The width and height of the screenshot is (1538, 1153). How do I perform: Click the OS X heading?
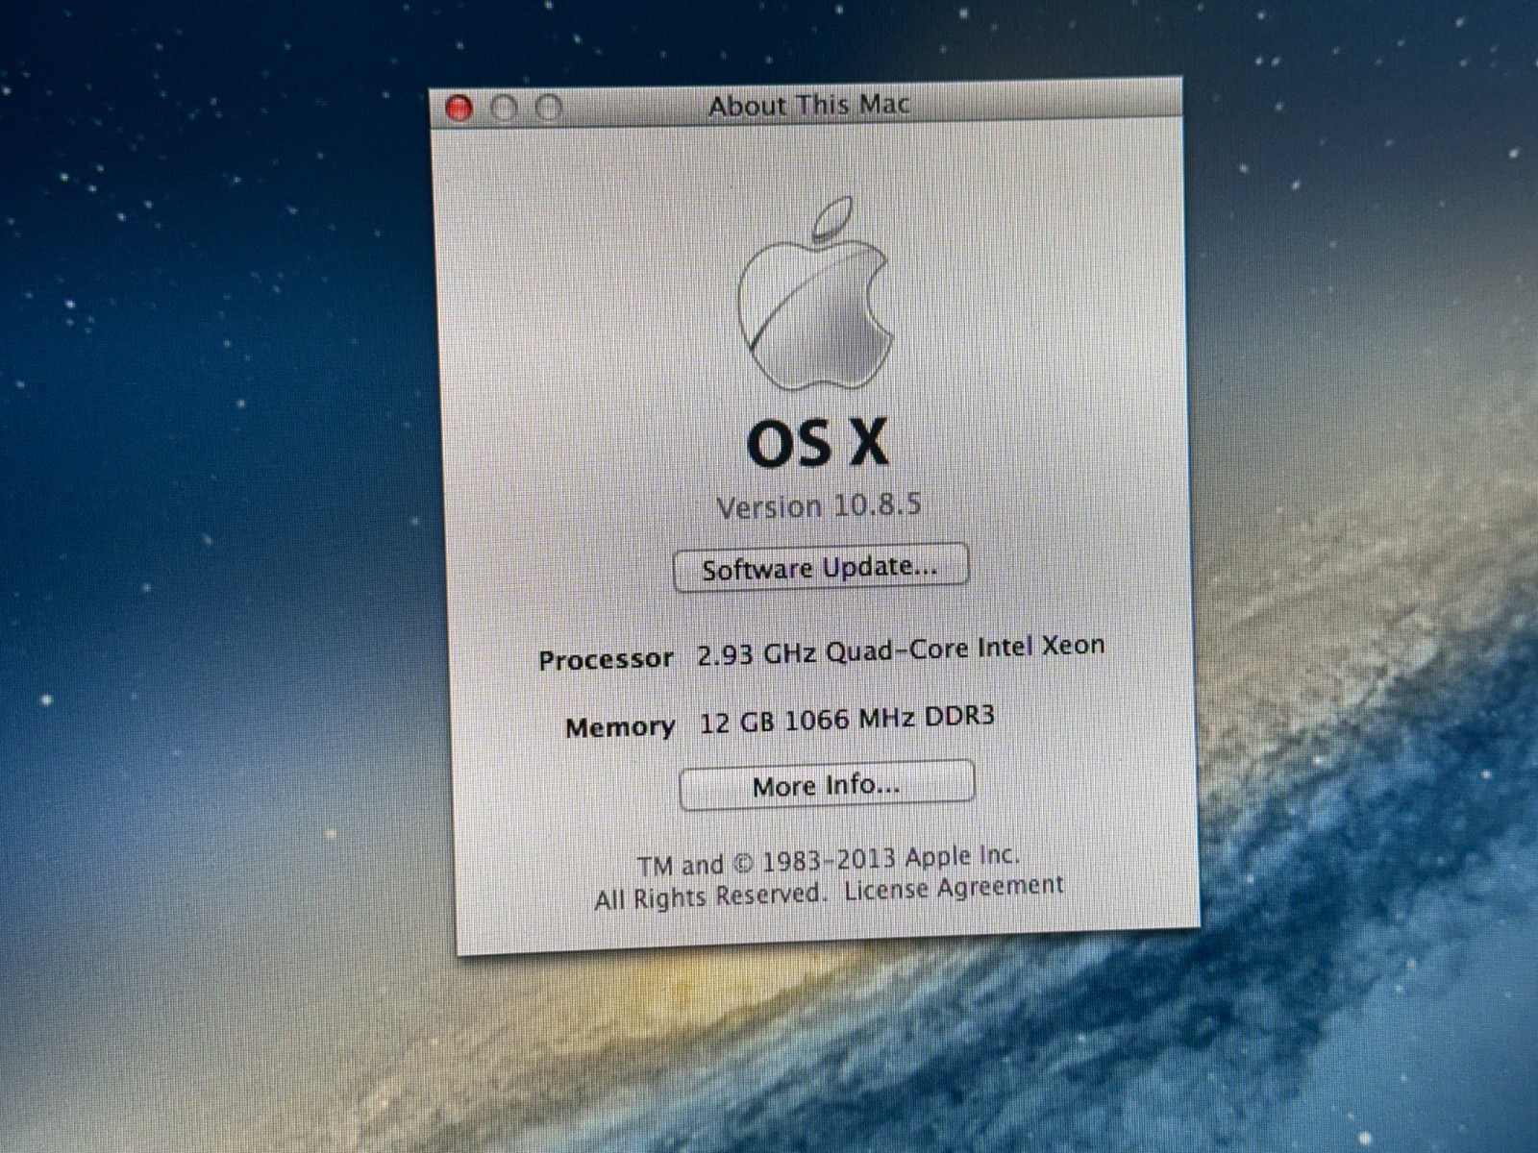click(x=818, y=443)
